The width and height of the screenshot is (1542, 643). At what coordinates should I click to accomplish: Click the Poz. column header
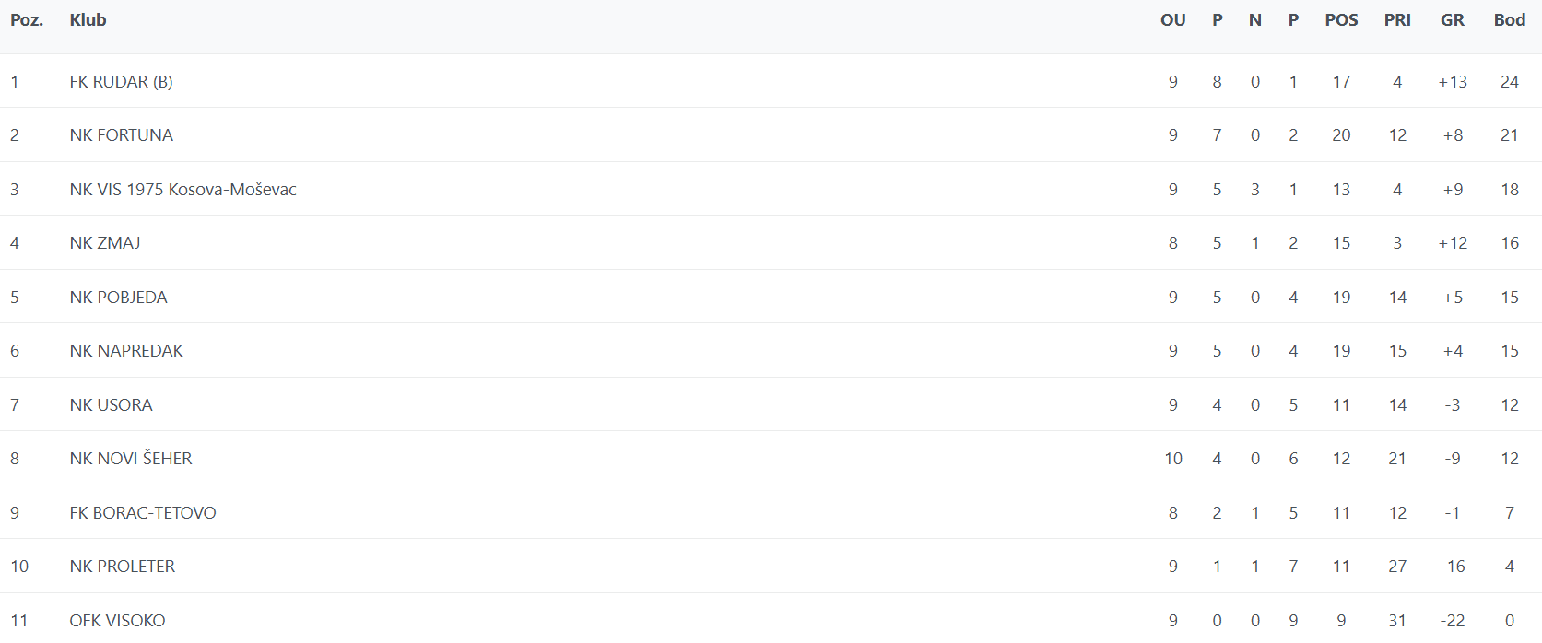pos(27,20)
